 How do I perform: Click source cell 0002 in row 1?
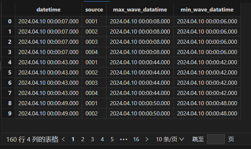coord(94,32)
